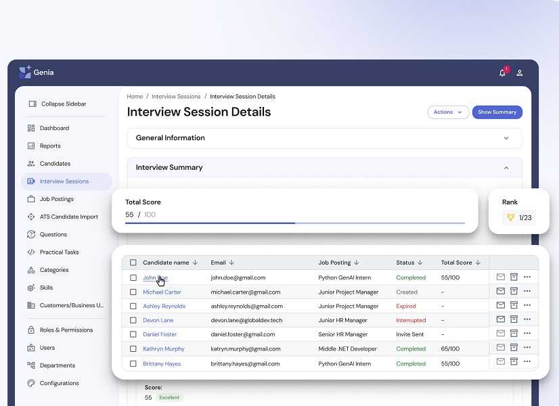The height and width of the screenshot is (406, 559).
Task: Open Ashley Reynolds candidate link
Action: 164,306
